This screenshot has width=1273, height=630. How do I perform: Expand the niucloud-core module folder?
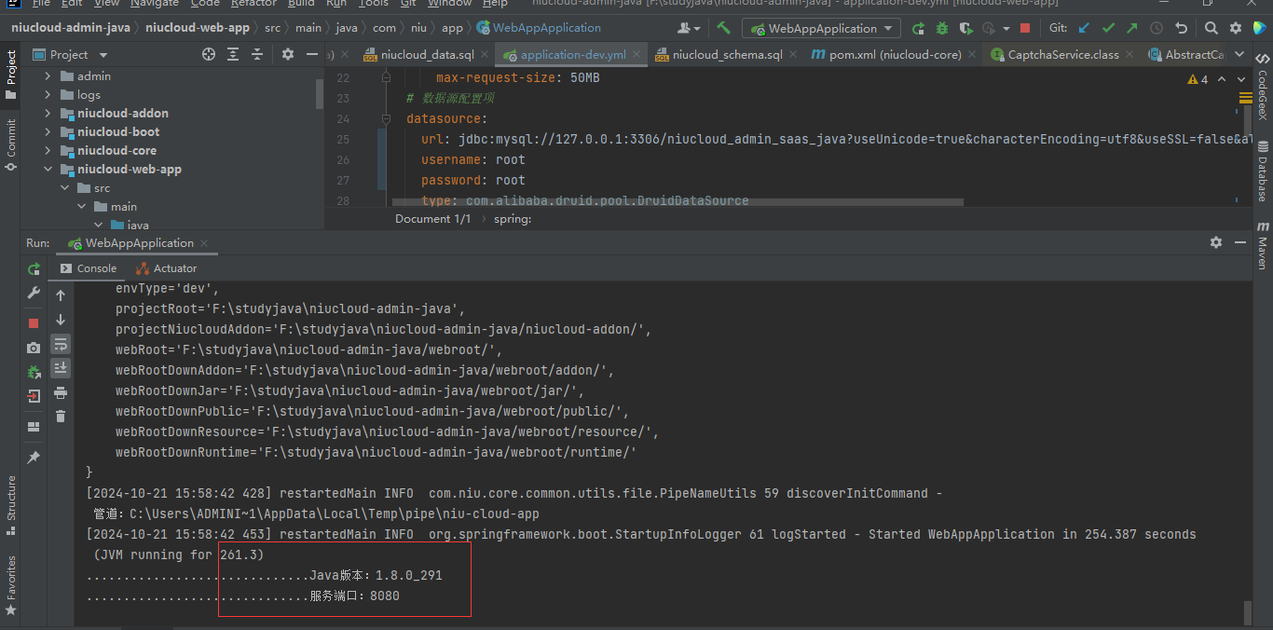point(48,150)
